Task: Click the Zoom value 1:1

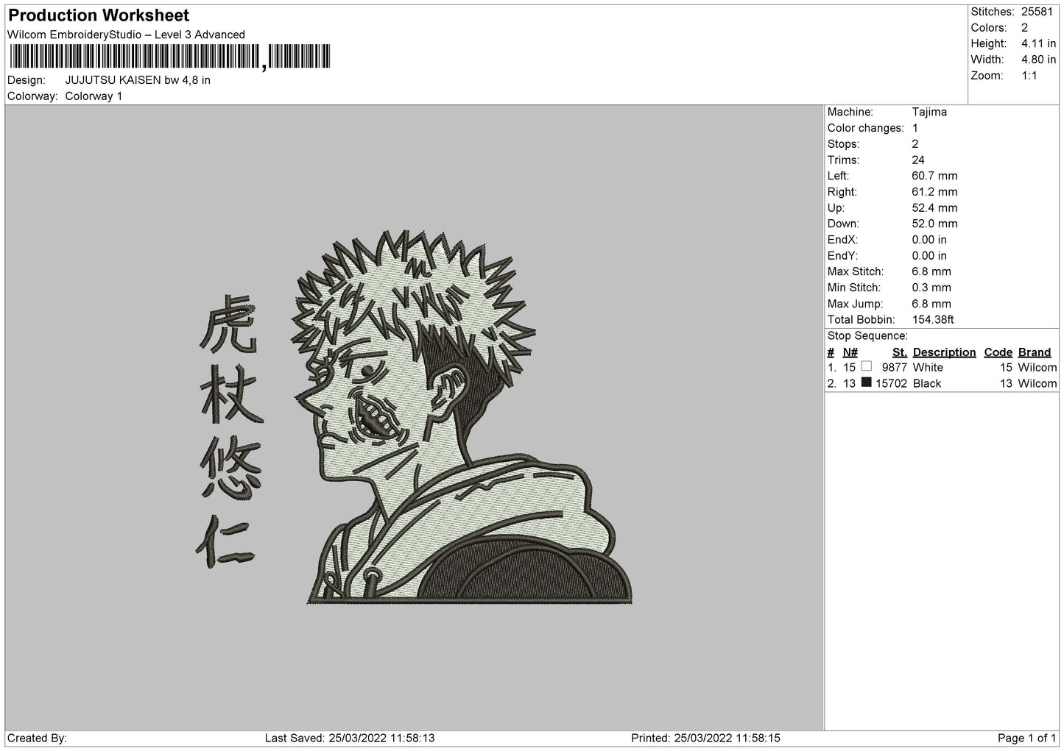Action: pyautogui.click(x=1029, y=76)
